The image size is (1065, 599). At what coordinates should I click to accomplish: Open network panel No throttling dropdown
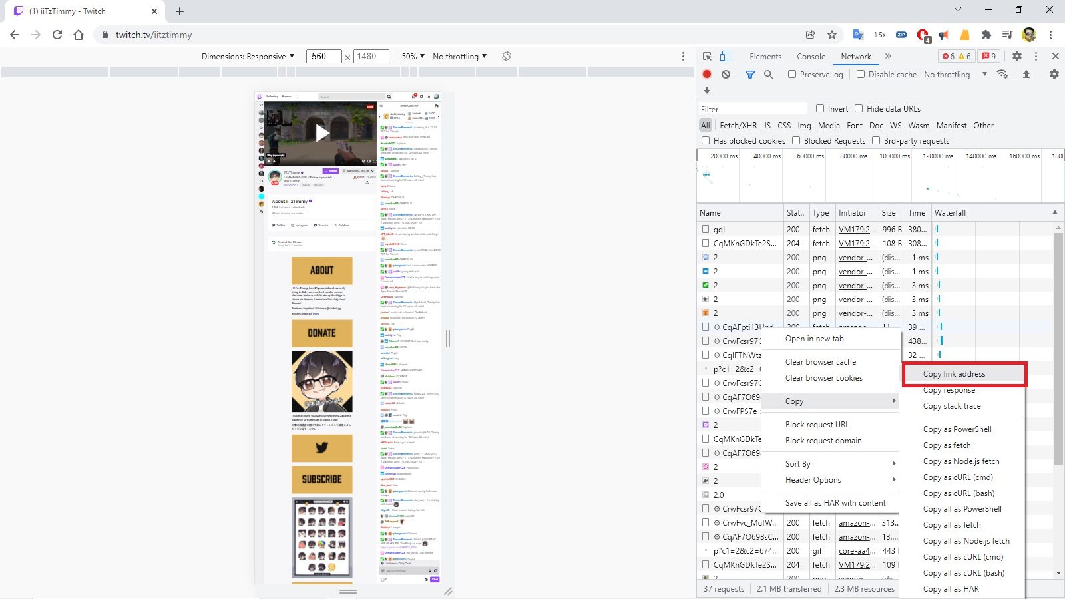click(x=955, y=74)
